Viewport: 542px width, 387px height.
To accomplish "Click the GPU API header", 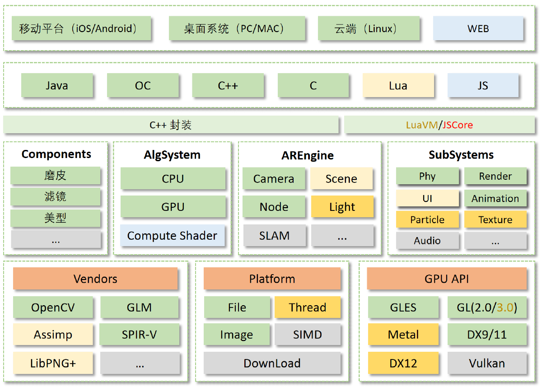I will click(x=446, y=279).
